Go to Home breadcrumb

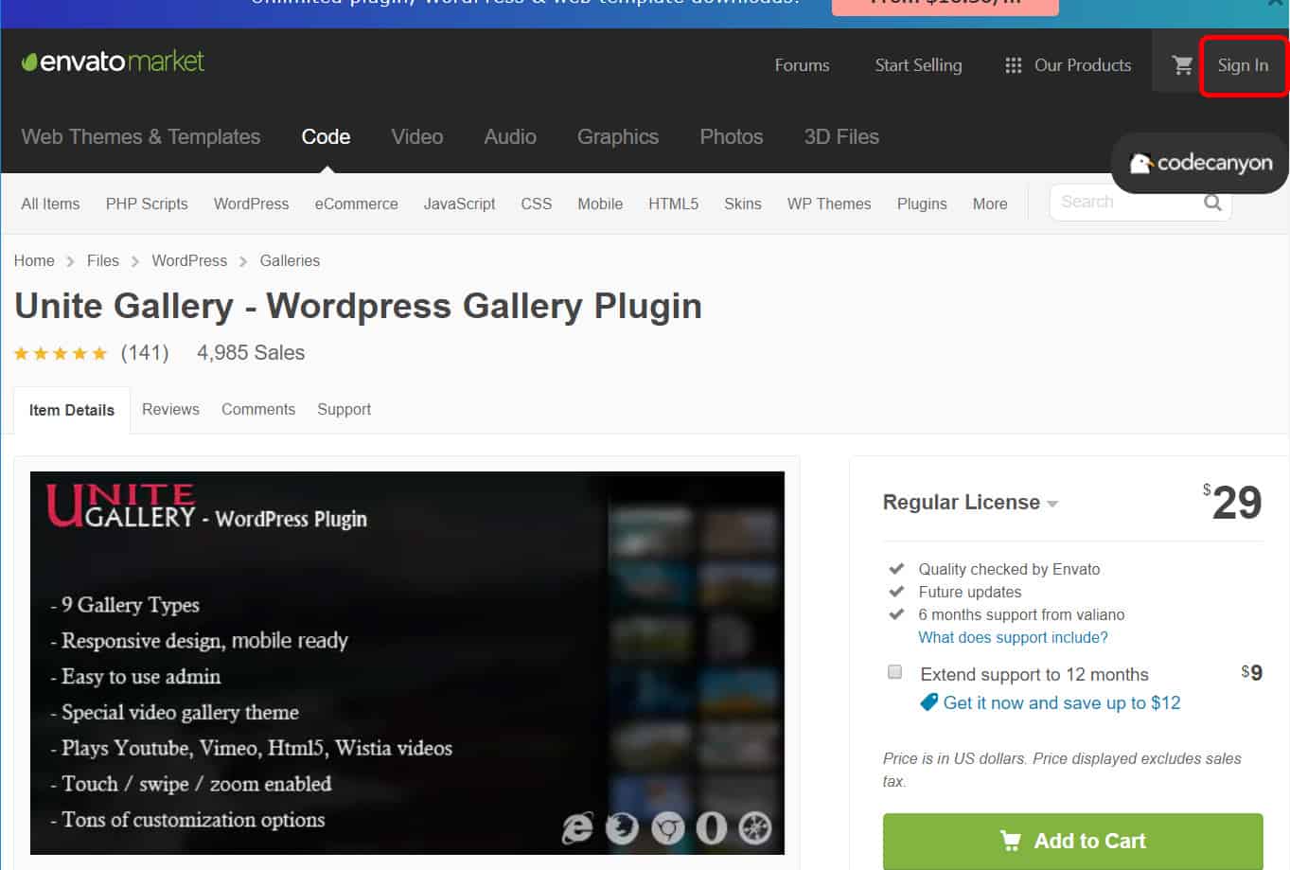coord(34,260)
